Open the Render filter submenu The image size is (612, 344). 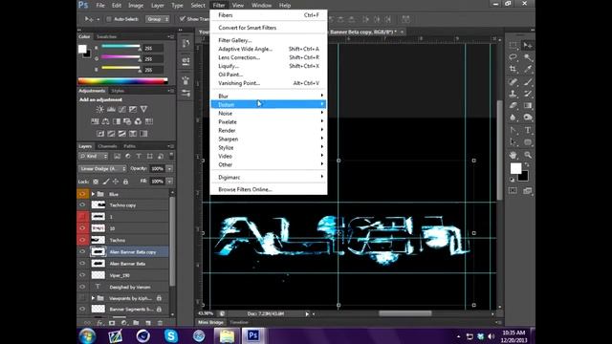click(269, 130)
